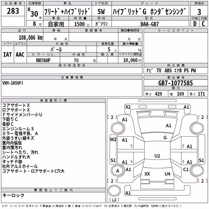Click the "注意事項欄" section header
This screenshot has width=209, height=209.
click(x=72, y=77)
